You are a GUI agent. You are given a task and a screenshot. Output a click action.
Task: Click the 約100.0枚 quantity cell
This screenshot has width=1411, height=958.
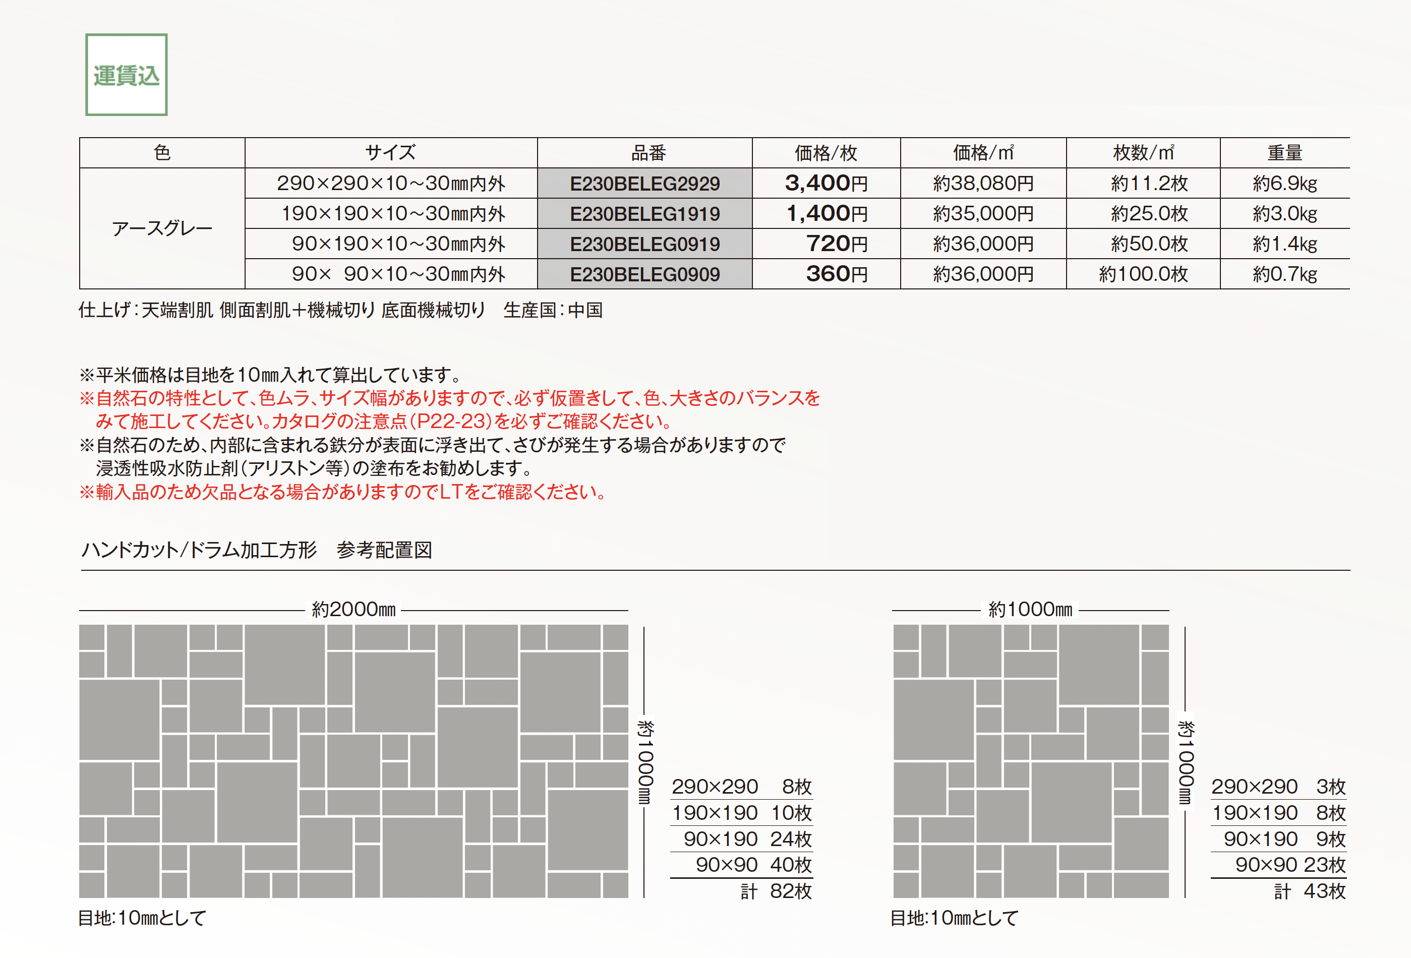click(1143, 274)
